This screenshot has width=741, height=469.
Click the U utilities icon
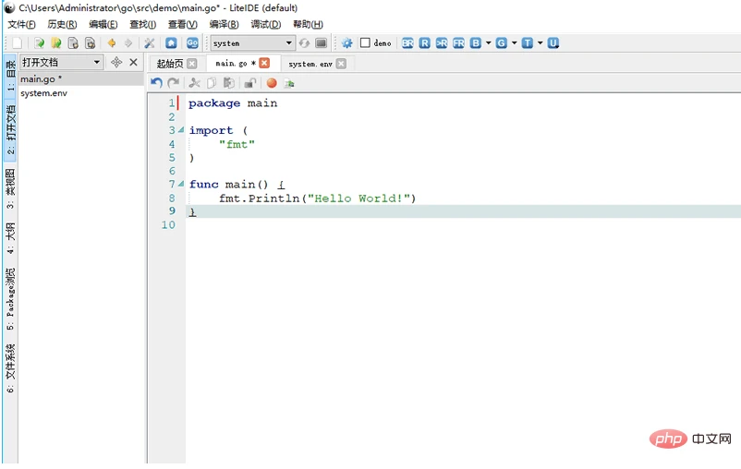click(553, 43)
